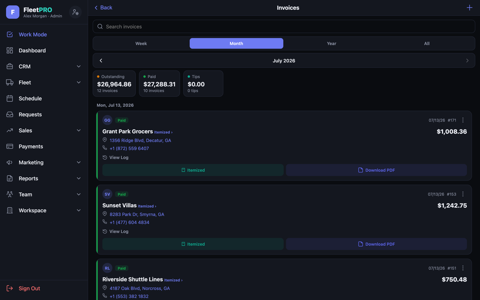
Task: Open more options for invoice #151
Action: click(x=463, y=268)
